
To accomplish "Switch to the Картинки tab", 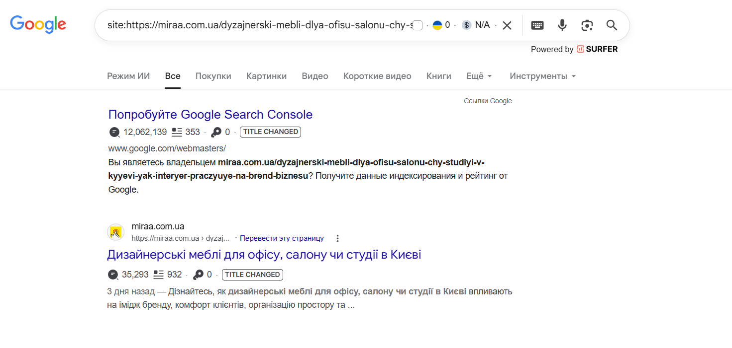I will [x=266, y=76].
